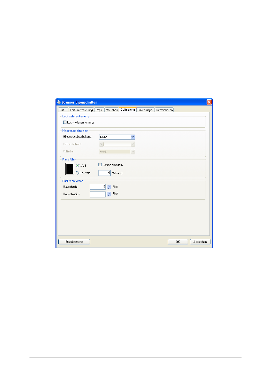Screen dimensions: 273x383
Task: Select the Weiß radio button
Action: pyautogui.click(x=77, y=165)
